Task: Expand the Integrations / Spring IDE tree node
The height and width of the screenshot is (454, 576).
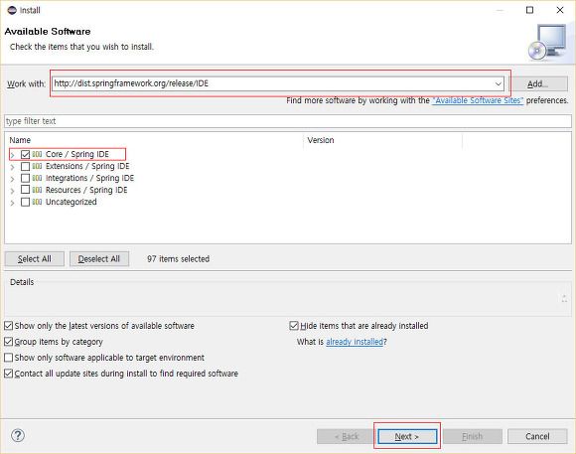Action: coord(13,179)
